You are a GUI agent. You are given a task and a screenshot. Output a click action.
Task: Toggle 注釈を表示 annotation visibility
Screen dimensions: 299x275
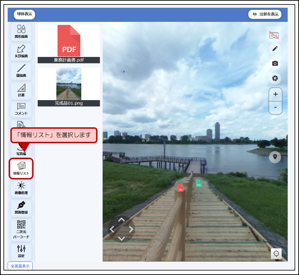tap(265, 14)
